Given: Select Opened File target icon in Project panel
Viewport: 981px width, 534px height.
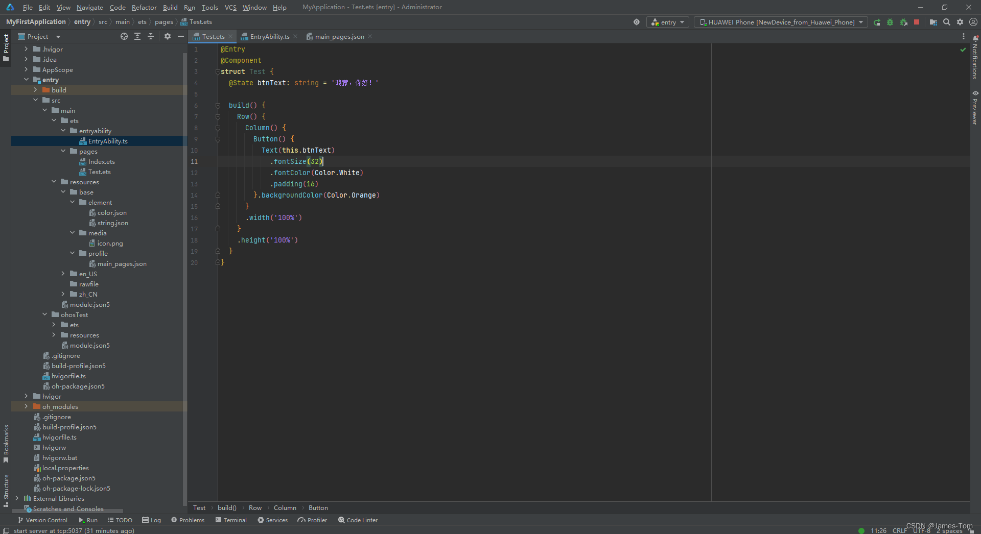Looking at the screenshot, I should (124, 36).
